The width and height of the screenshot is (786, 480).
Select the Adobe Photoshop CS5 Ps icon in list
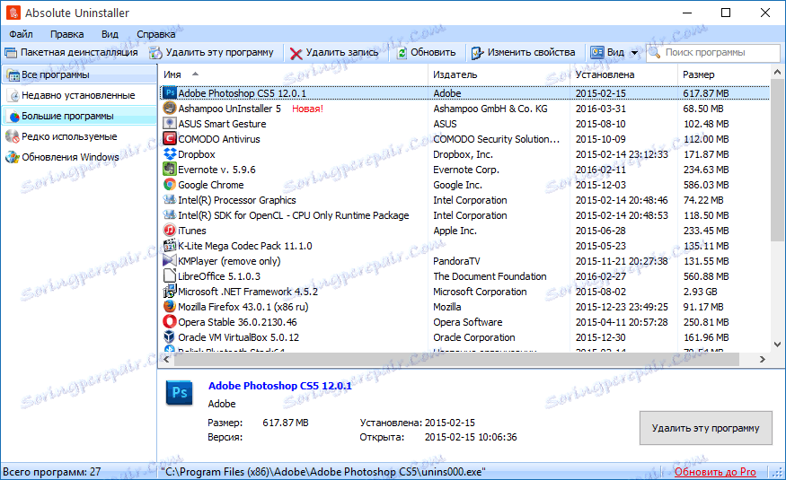(170, 93)
